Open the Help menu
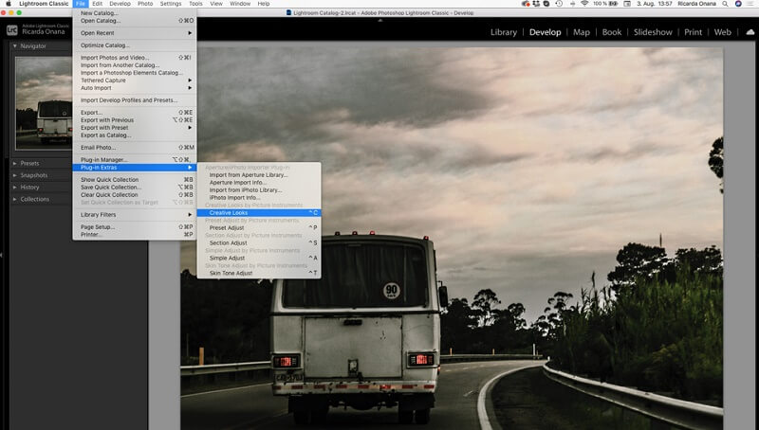The height and width of the screenshot is (430, 759). point(264,4)
